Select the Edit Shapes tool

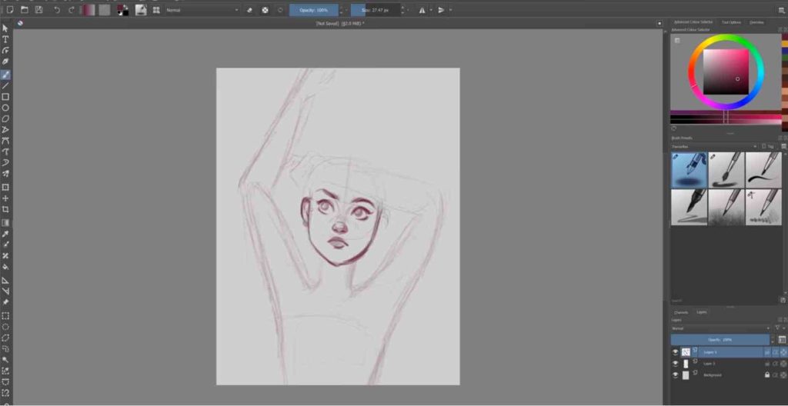[5, 50]
